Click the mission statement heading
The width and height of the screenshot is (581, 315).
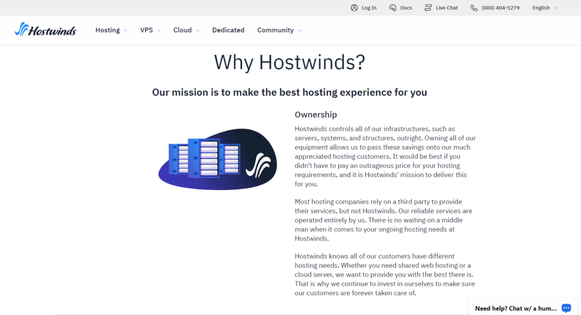[289, 92]
